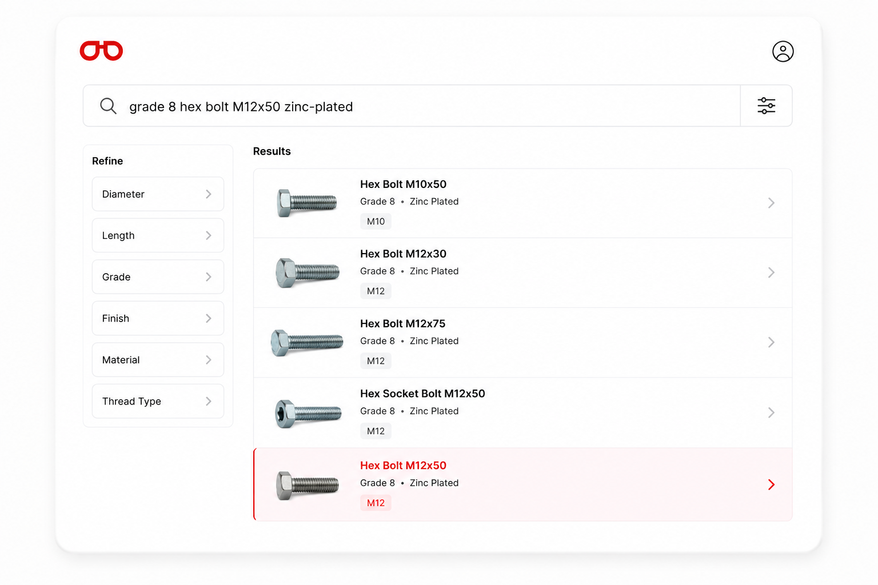Open the Thread Type filter option

(x=158, y=401)
